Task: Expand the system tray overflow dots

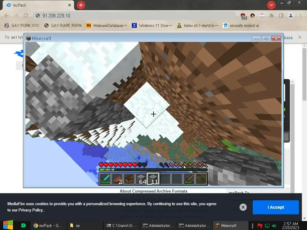Action: (x=252, y=226)
